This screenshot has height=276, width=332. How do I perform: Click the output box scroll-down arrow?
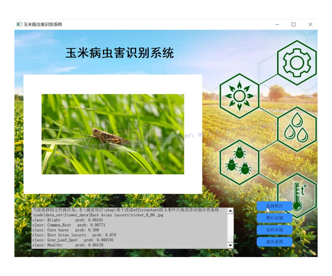pyautogui.click(x=230, y=245)
